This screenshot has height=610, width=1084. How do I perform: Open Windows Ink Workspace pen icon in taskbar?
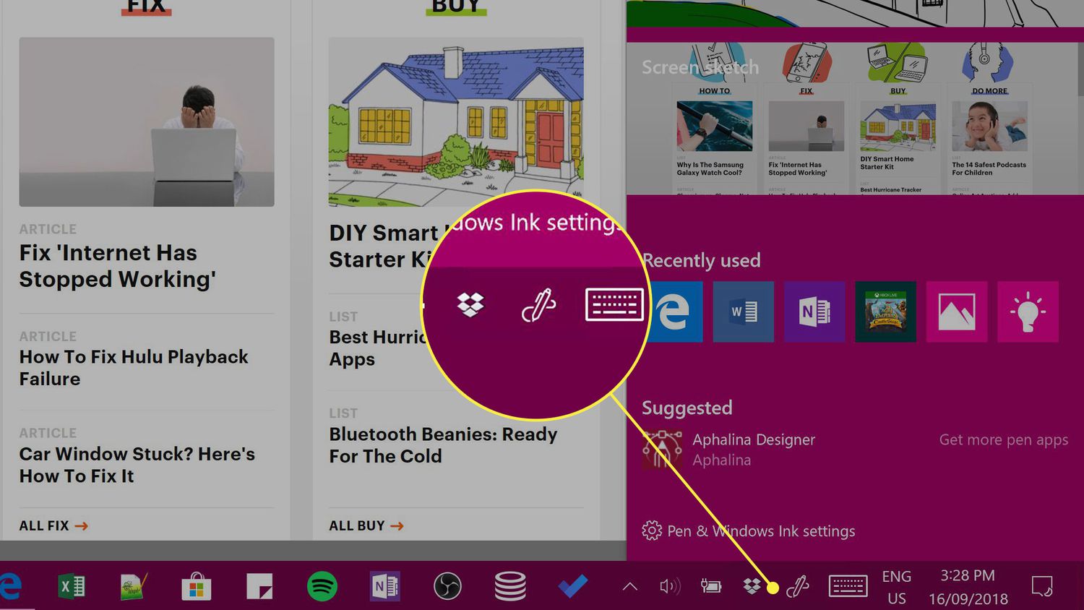(798, 586)
